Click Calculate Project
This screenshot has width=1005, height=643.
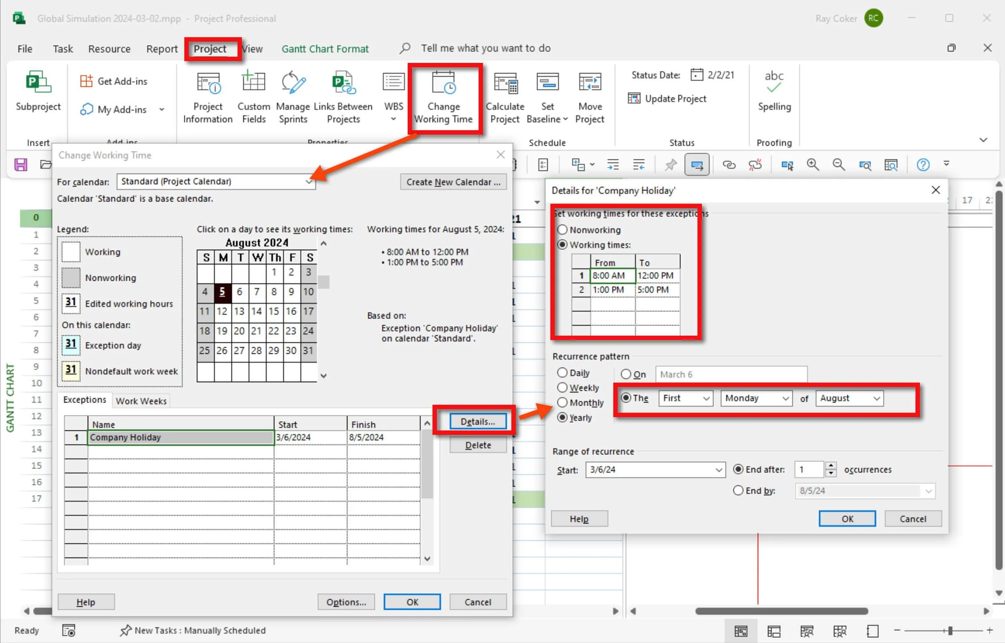505,97
